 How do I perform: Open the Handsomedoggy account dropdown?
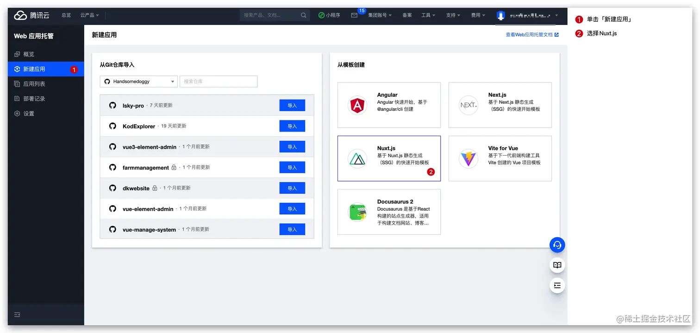[x=139, y=82]
